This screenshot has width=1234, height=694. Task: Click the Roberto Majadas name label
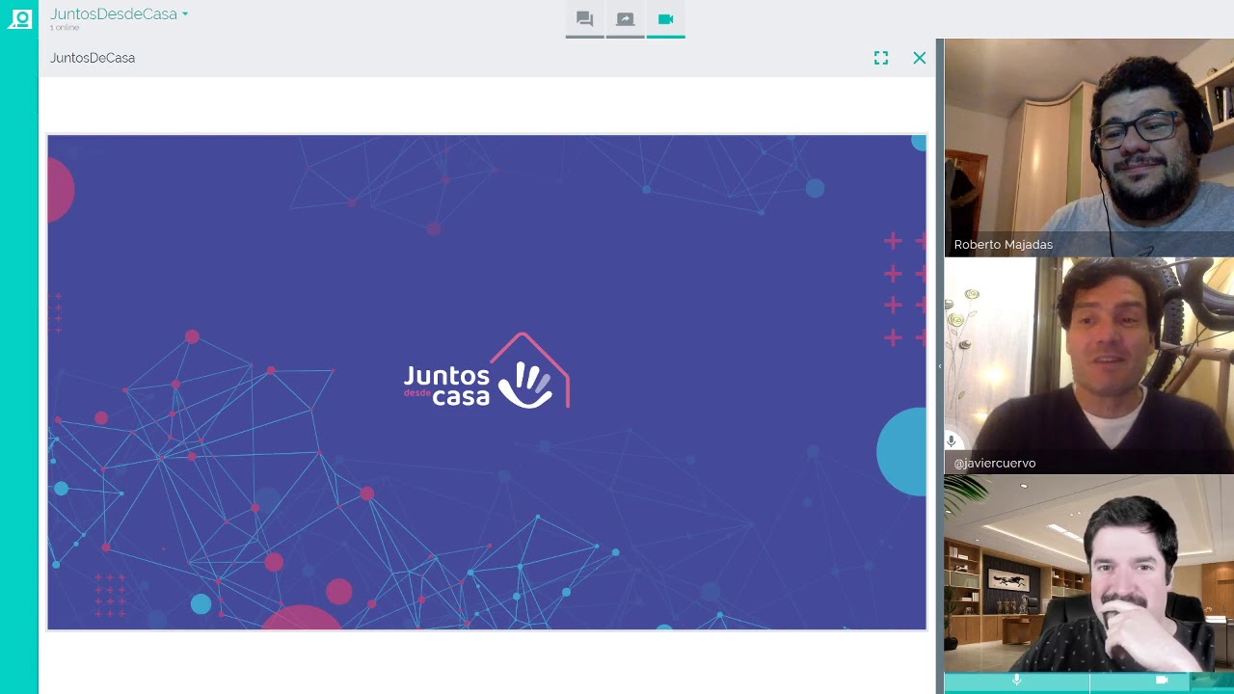click(1004, 245)
